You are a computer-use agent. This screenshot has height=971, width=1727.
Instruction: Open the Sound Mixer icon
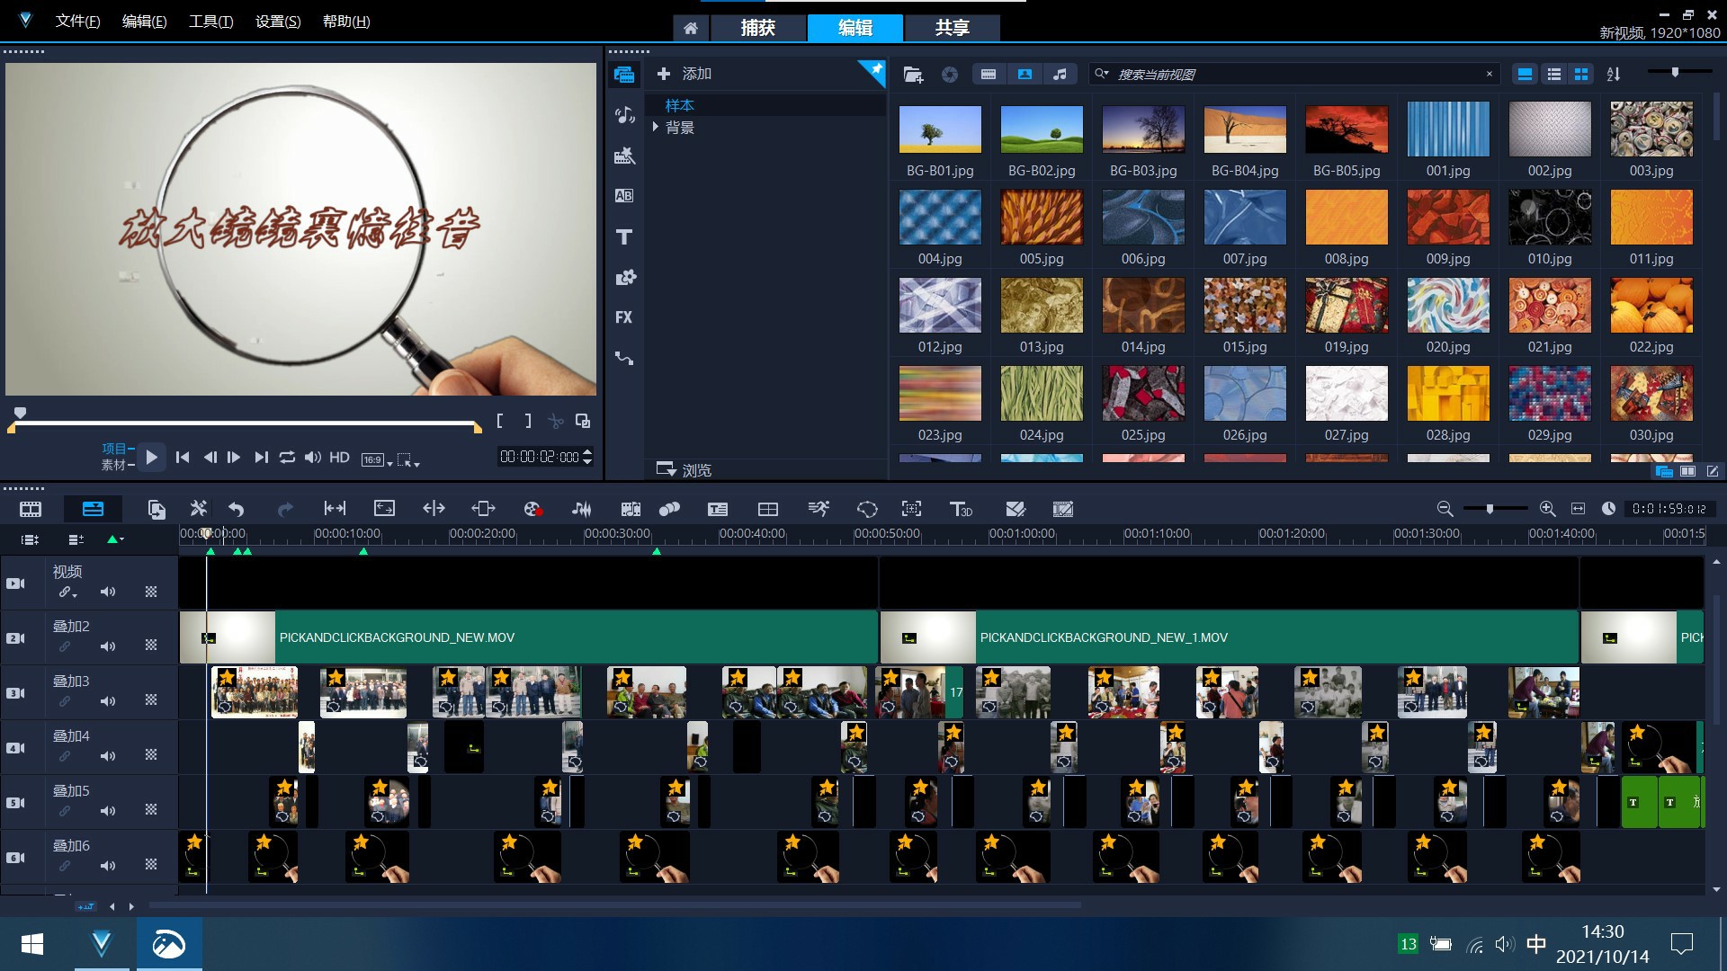pos(582,509)
